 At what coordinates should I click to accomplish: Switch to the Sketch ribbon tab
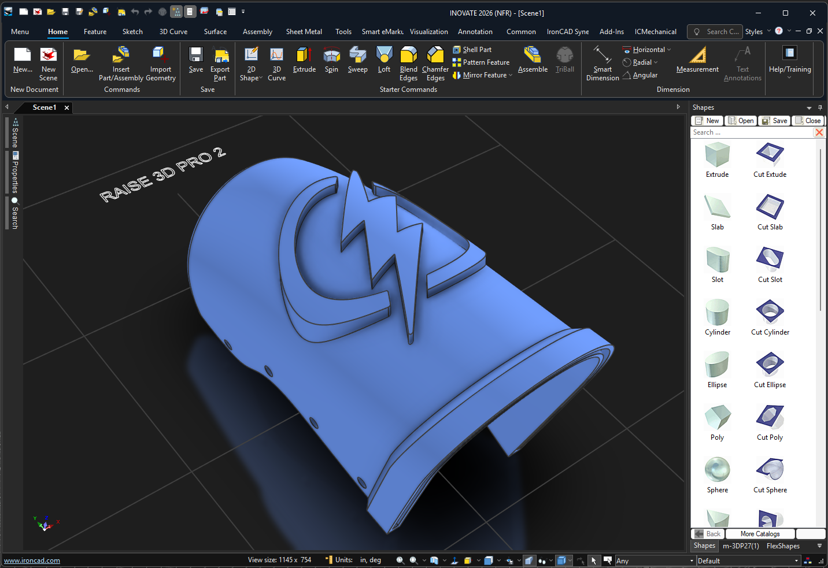click(x=132, y=32)
